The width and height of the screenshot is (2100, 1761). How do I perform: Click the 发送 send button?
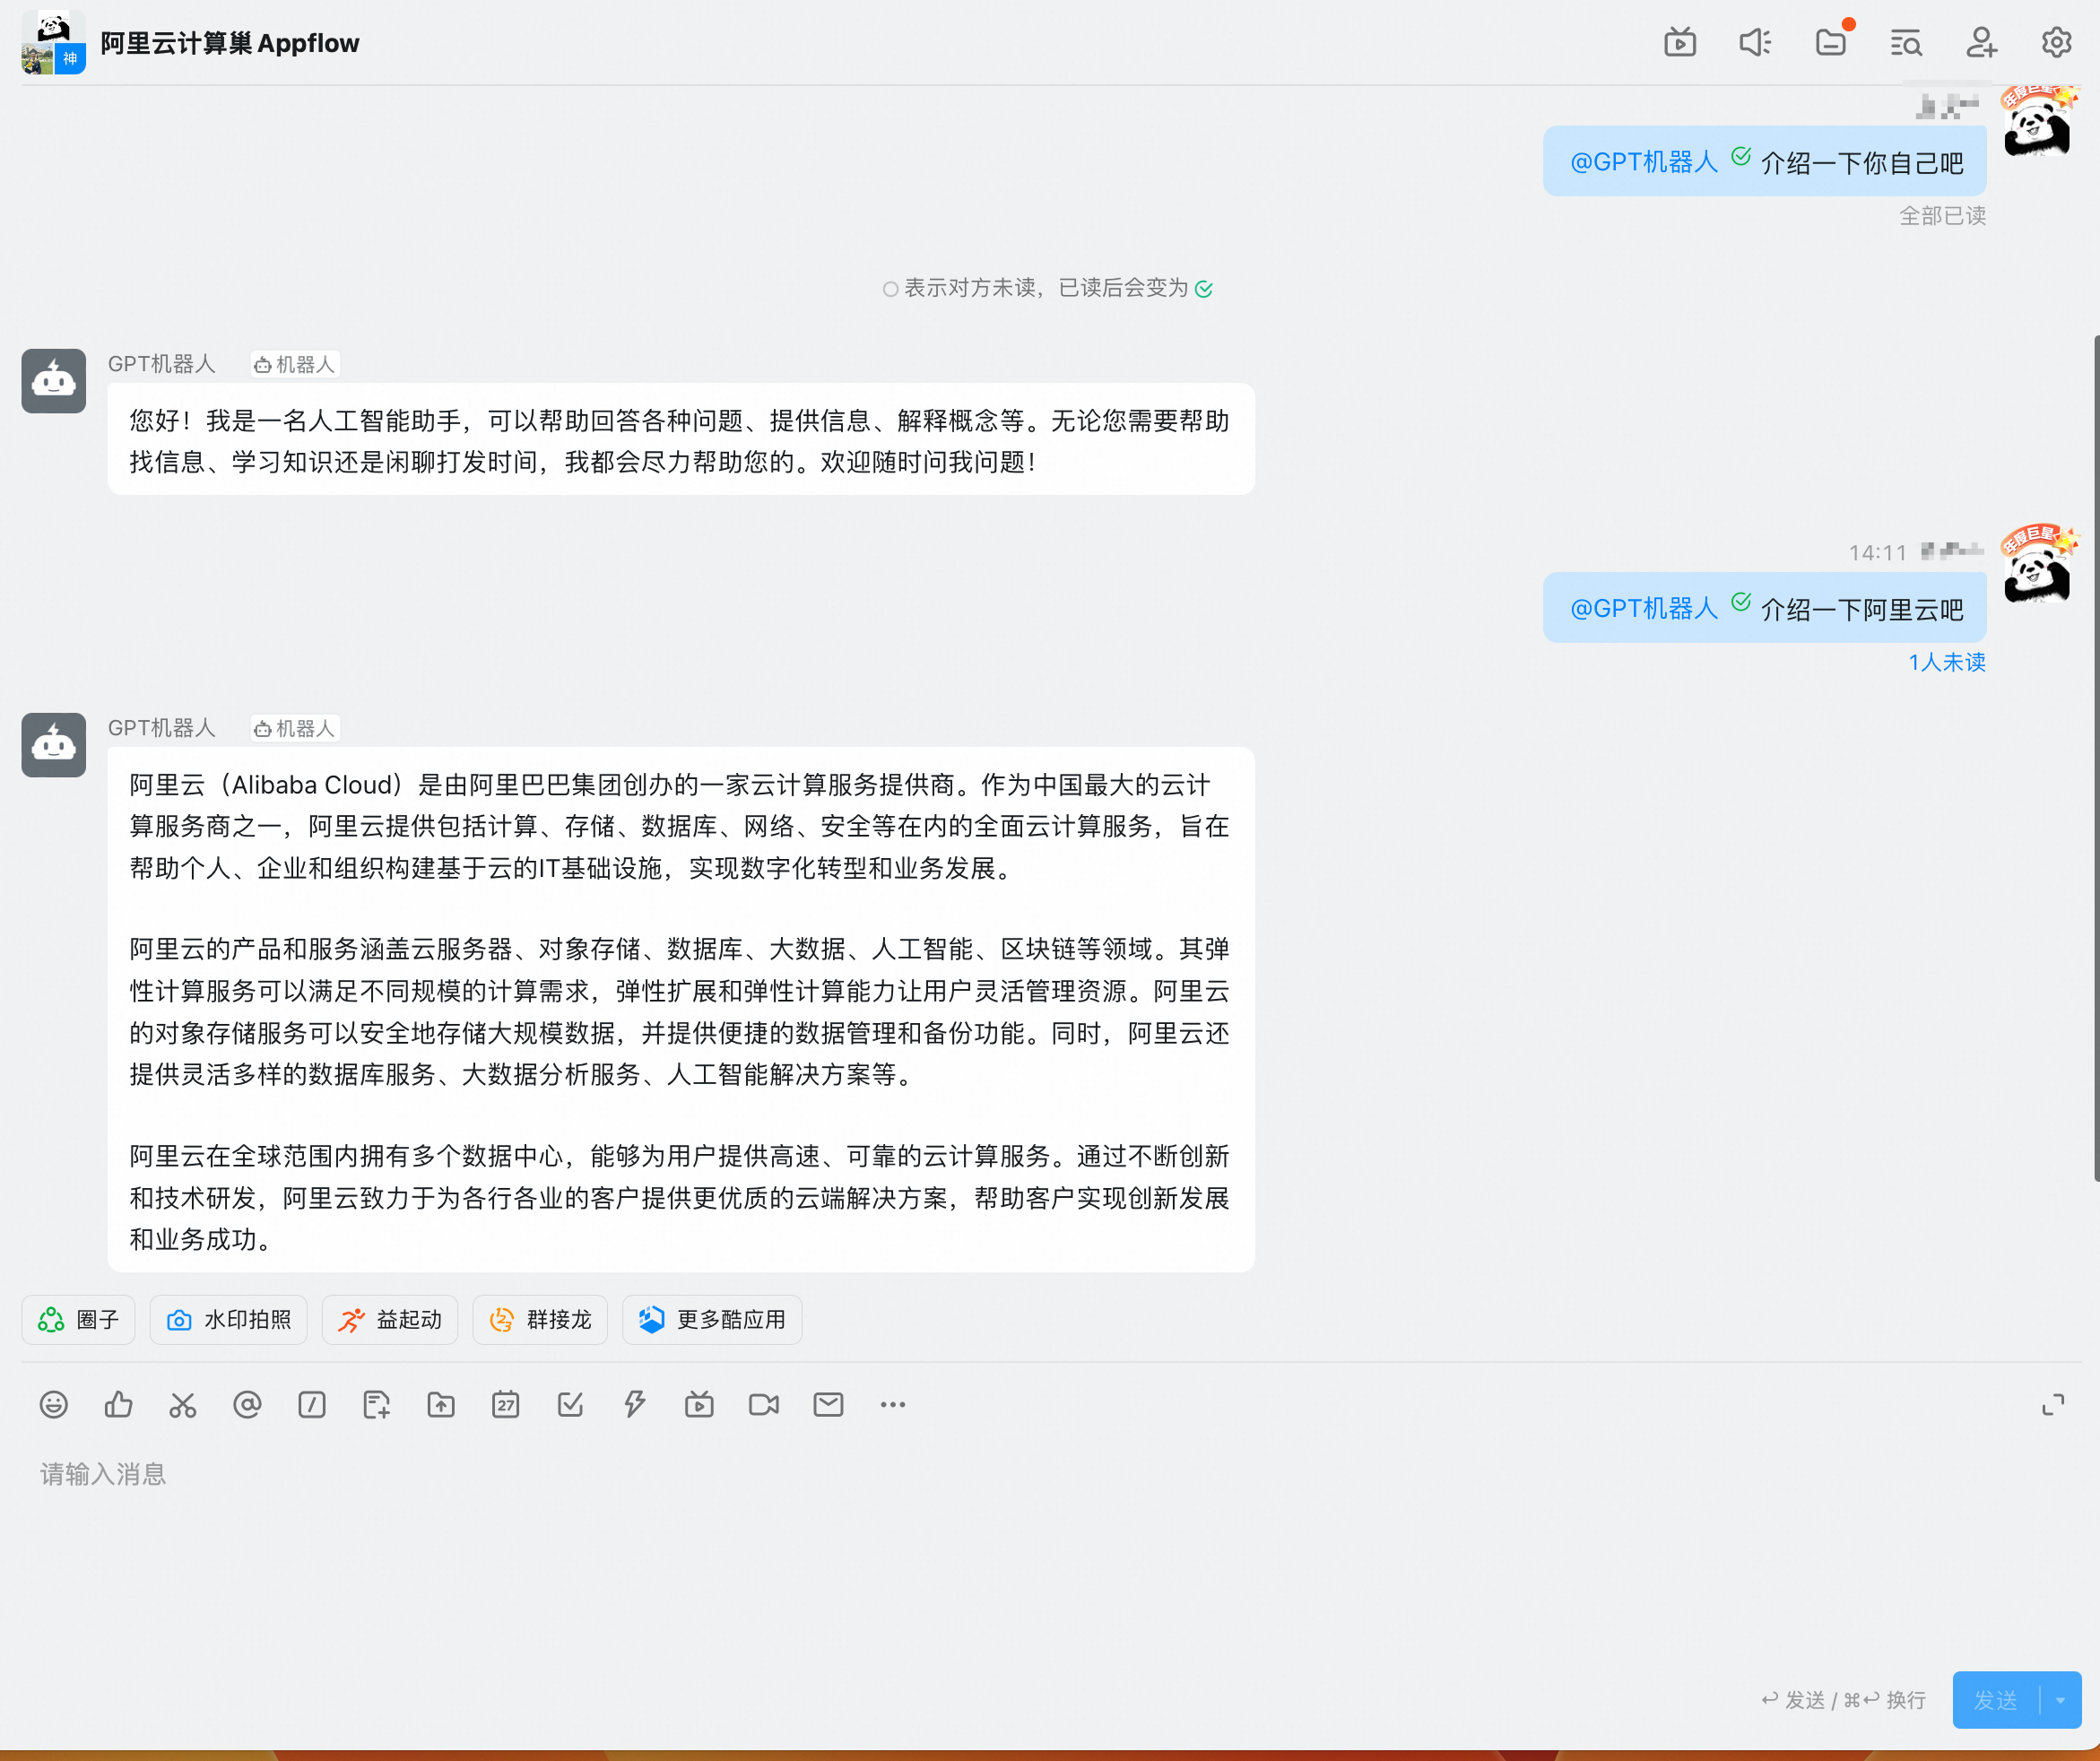pyautogui.click(x=1995, y=1700)
